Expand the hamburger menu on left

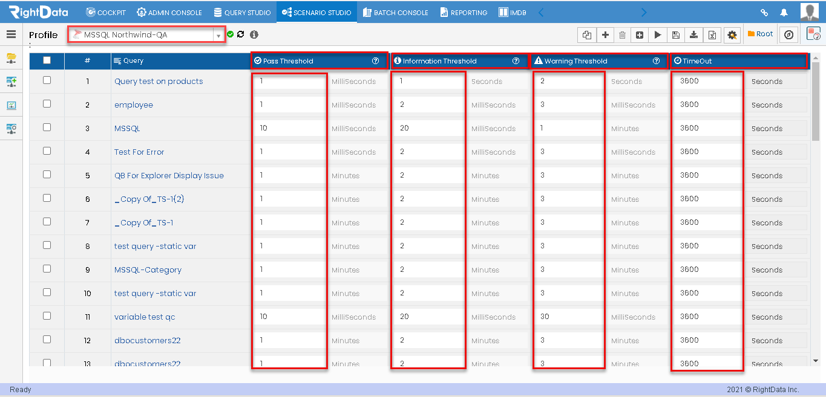point(11,34)
